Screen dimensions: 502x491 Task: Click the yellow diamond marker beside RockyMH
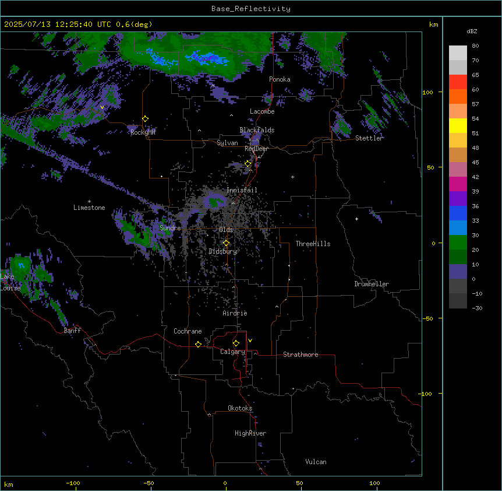click(x=146, y=119)
